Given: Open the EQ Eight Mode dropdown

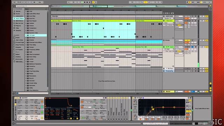Looking at the screenshot, I should point(188,104).
